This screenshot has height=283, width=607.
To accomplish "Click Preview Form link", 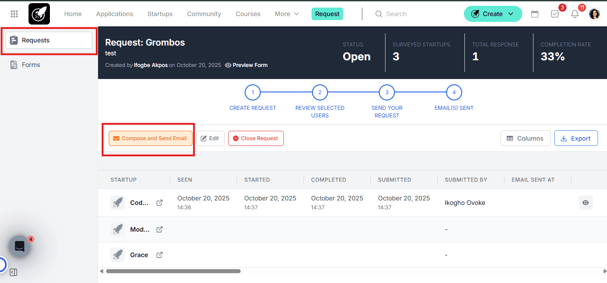I will pyautogui.click(x=246, y=65).
